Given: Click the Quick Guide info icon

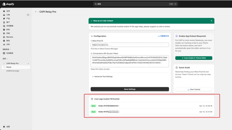Looking at the screenshot, I should (177, 68).
